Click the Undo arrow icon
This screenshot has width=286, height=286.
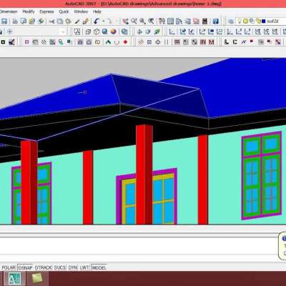click(97, 21)
